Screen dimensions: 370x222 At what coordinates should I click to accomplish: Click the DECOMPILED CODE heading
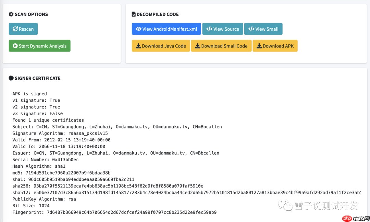tap(158, 14)
